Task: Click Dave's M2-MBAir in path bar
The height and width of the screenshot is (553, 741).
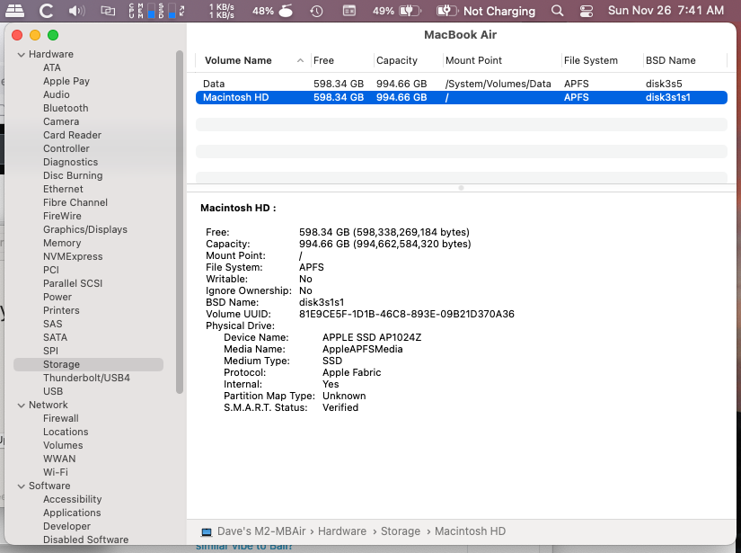Action: [x=261, y=531]
